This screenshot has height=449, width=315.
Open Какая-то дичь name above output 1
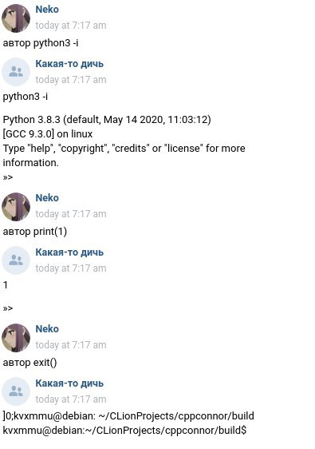click(69, 252)
